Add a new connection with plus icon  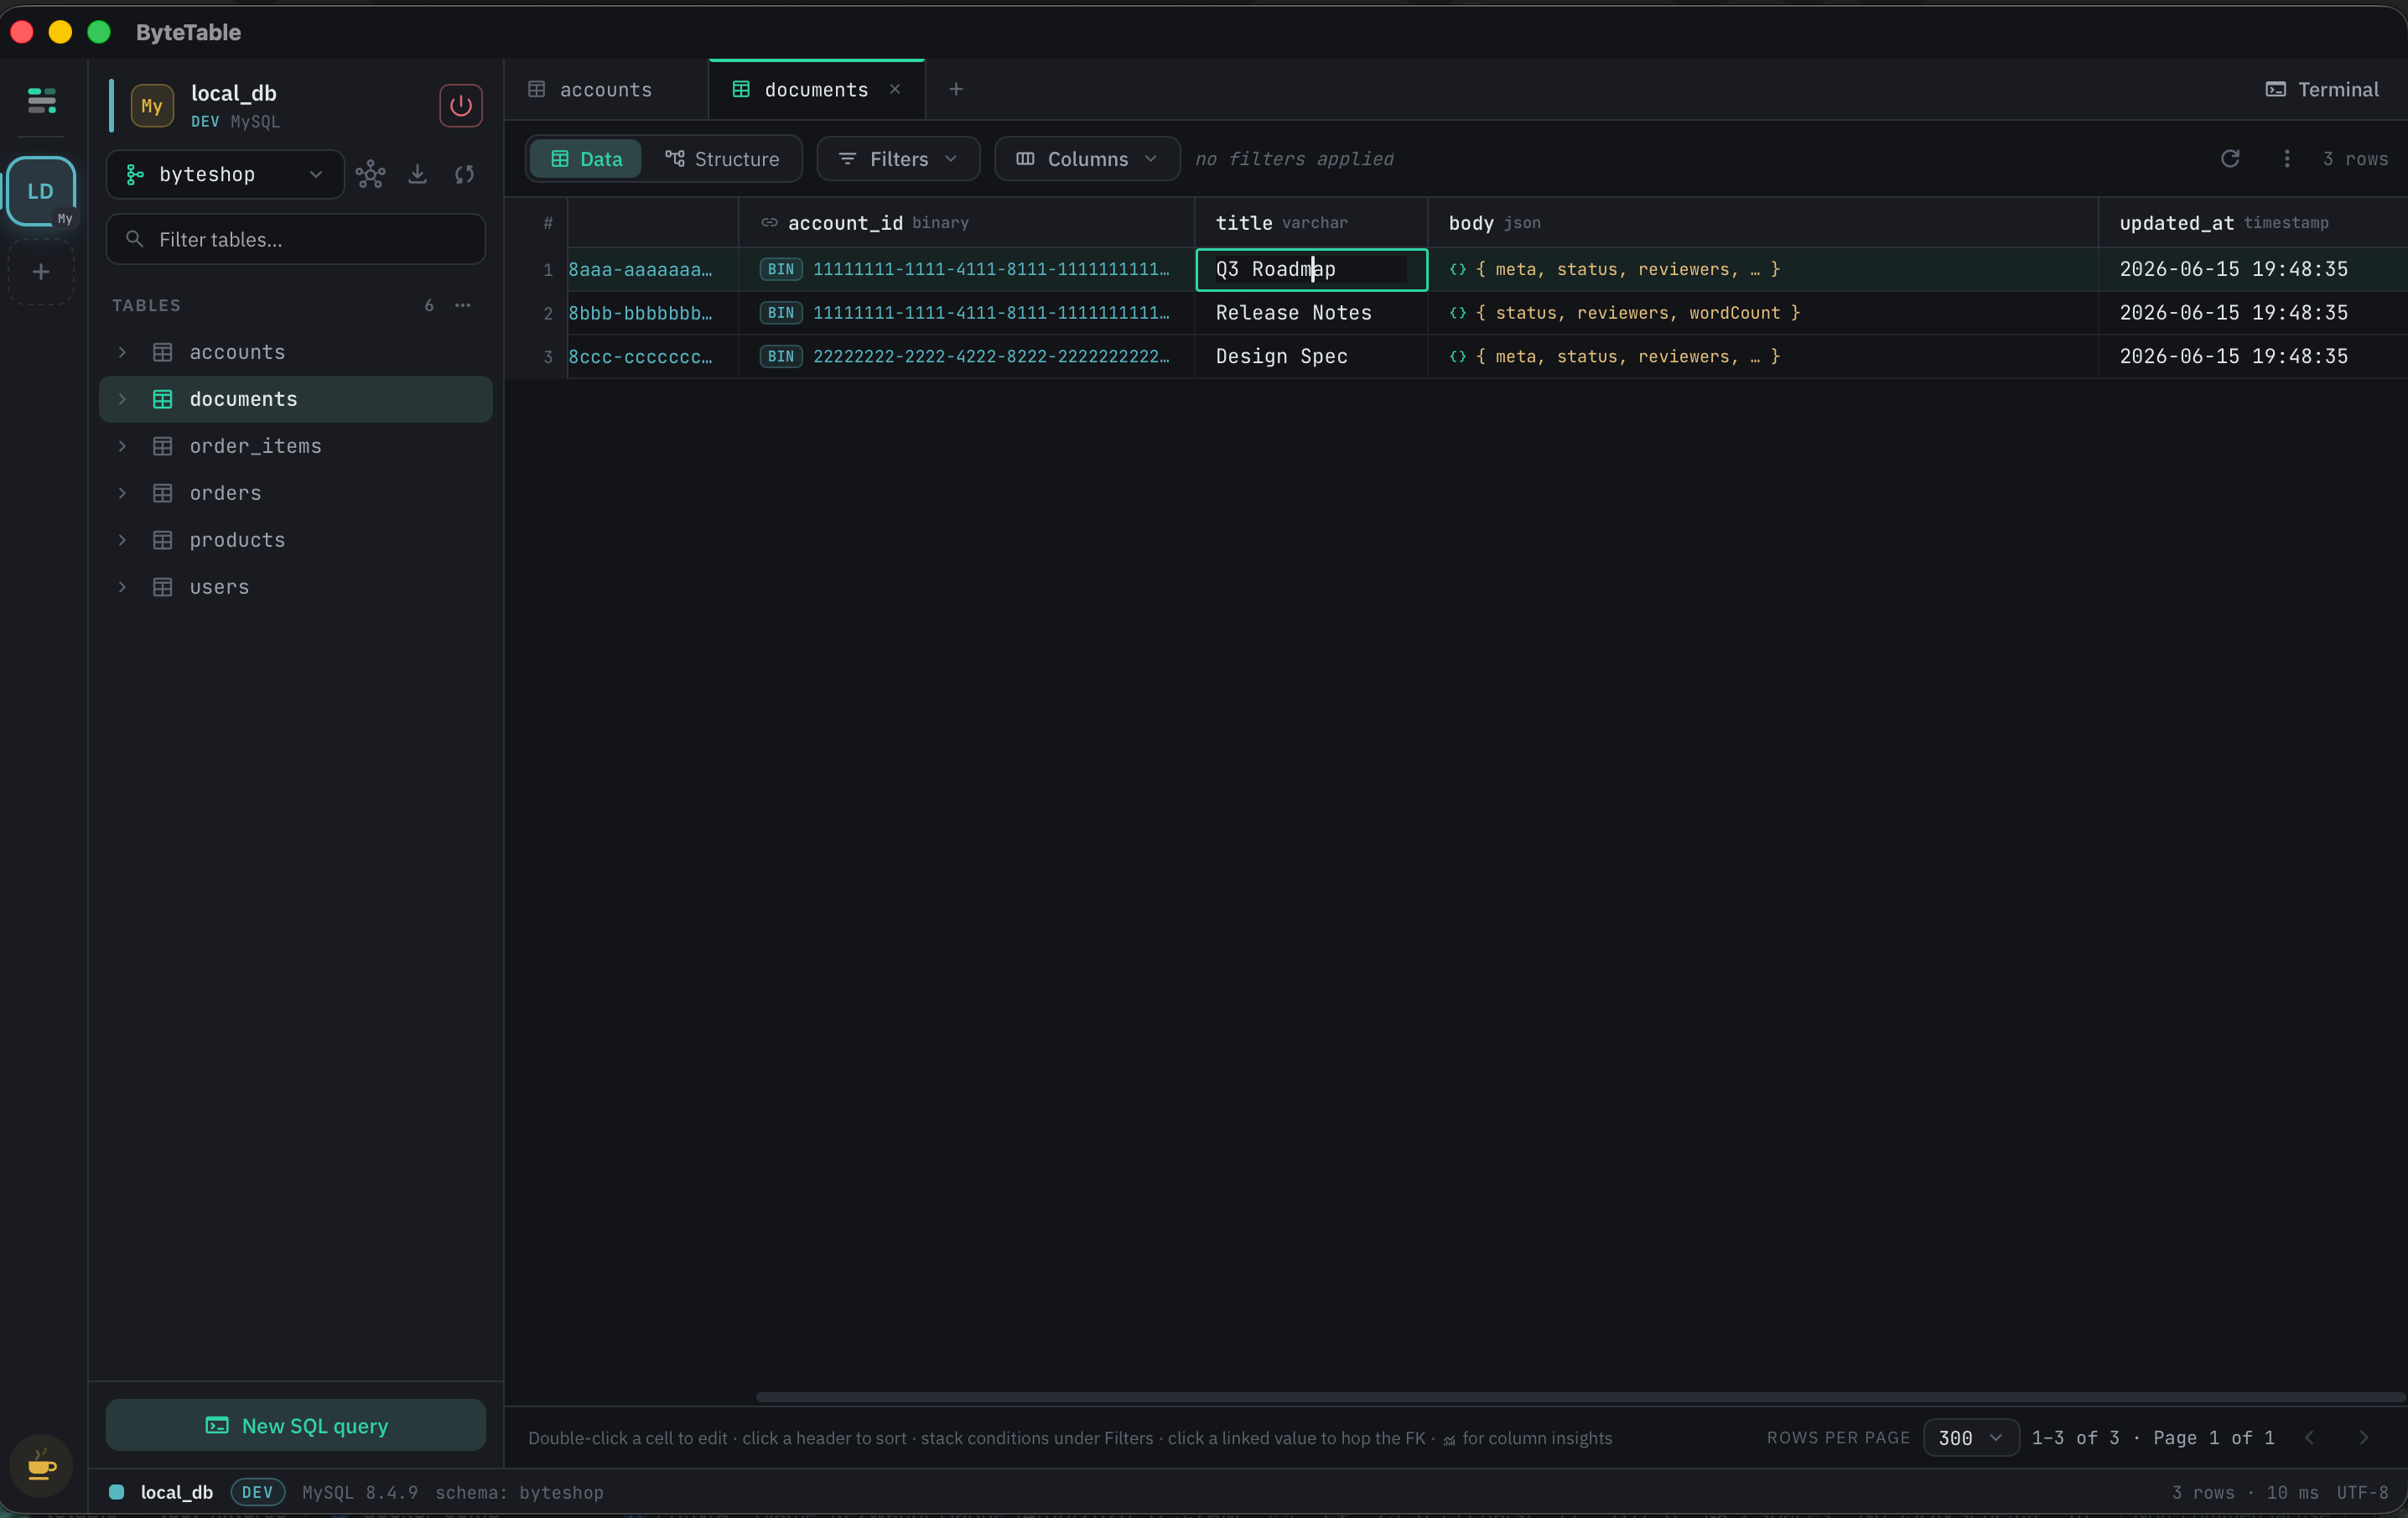click(41, 272)
